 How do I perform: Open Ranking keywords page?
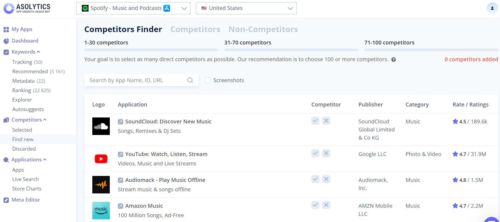31,90
